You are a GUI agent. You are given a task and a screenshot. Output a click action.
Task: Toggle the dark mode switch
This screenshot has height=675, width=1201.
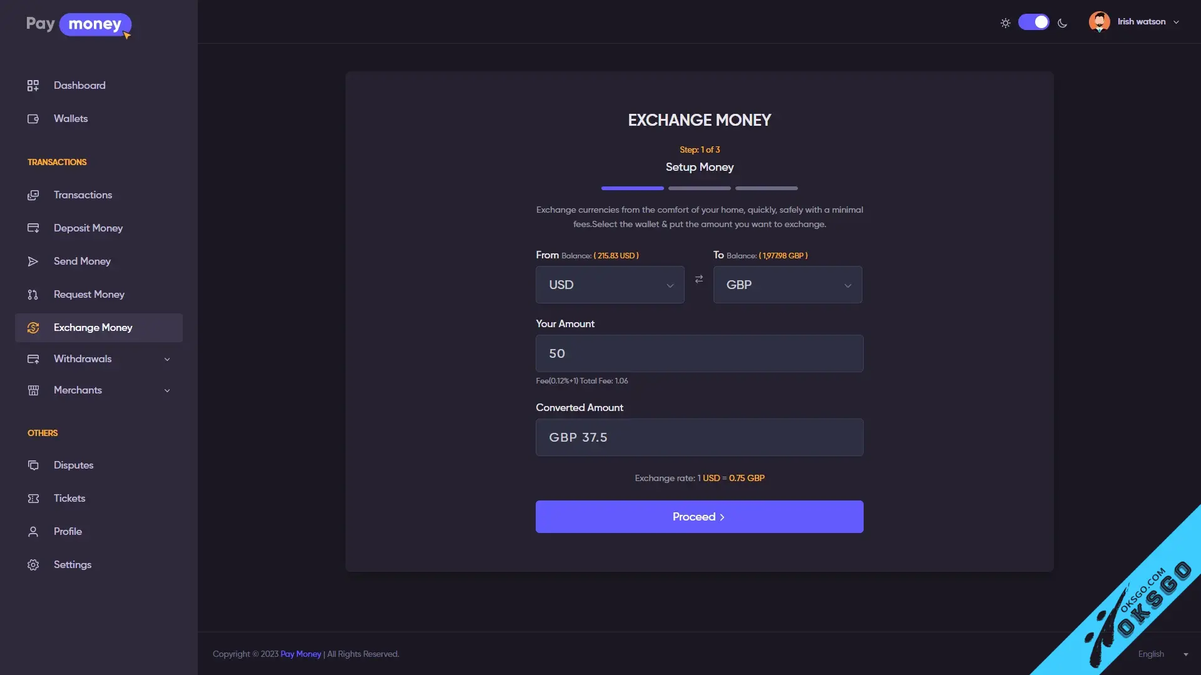coord(1033,22)
